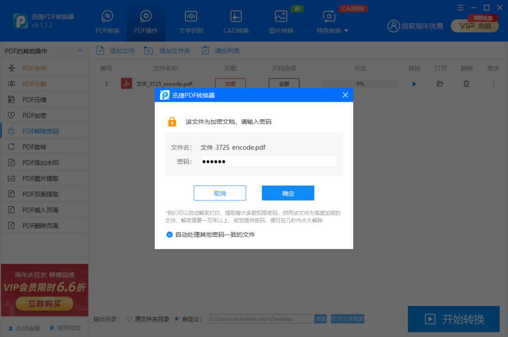Click the PDF图片提取 icon
This screenshot has height=337, width=508.
tap(11, 178)
